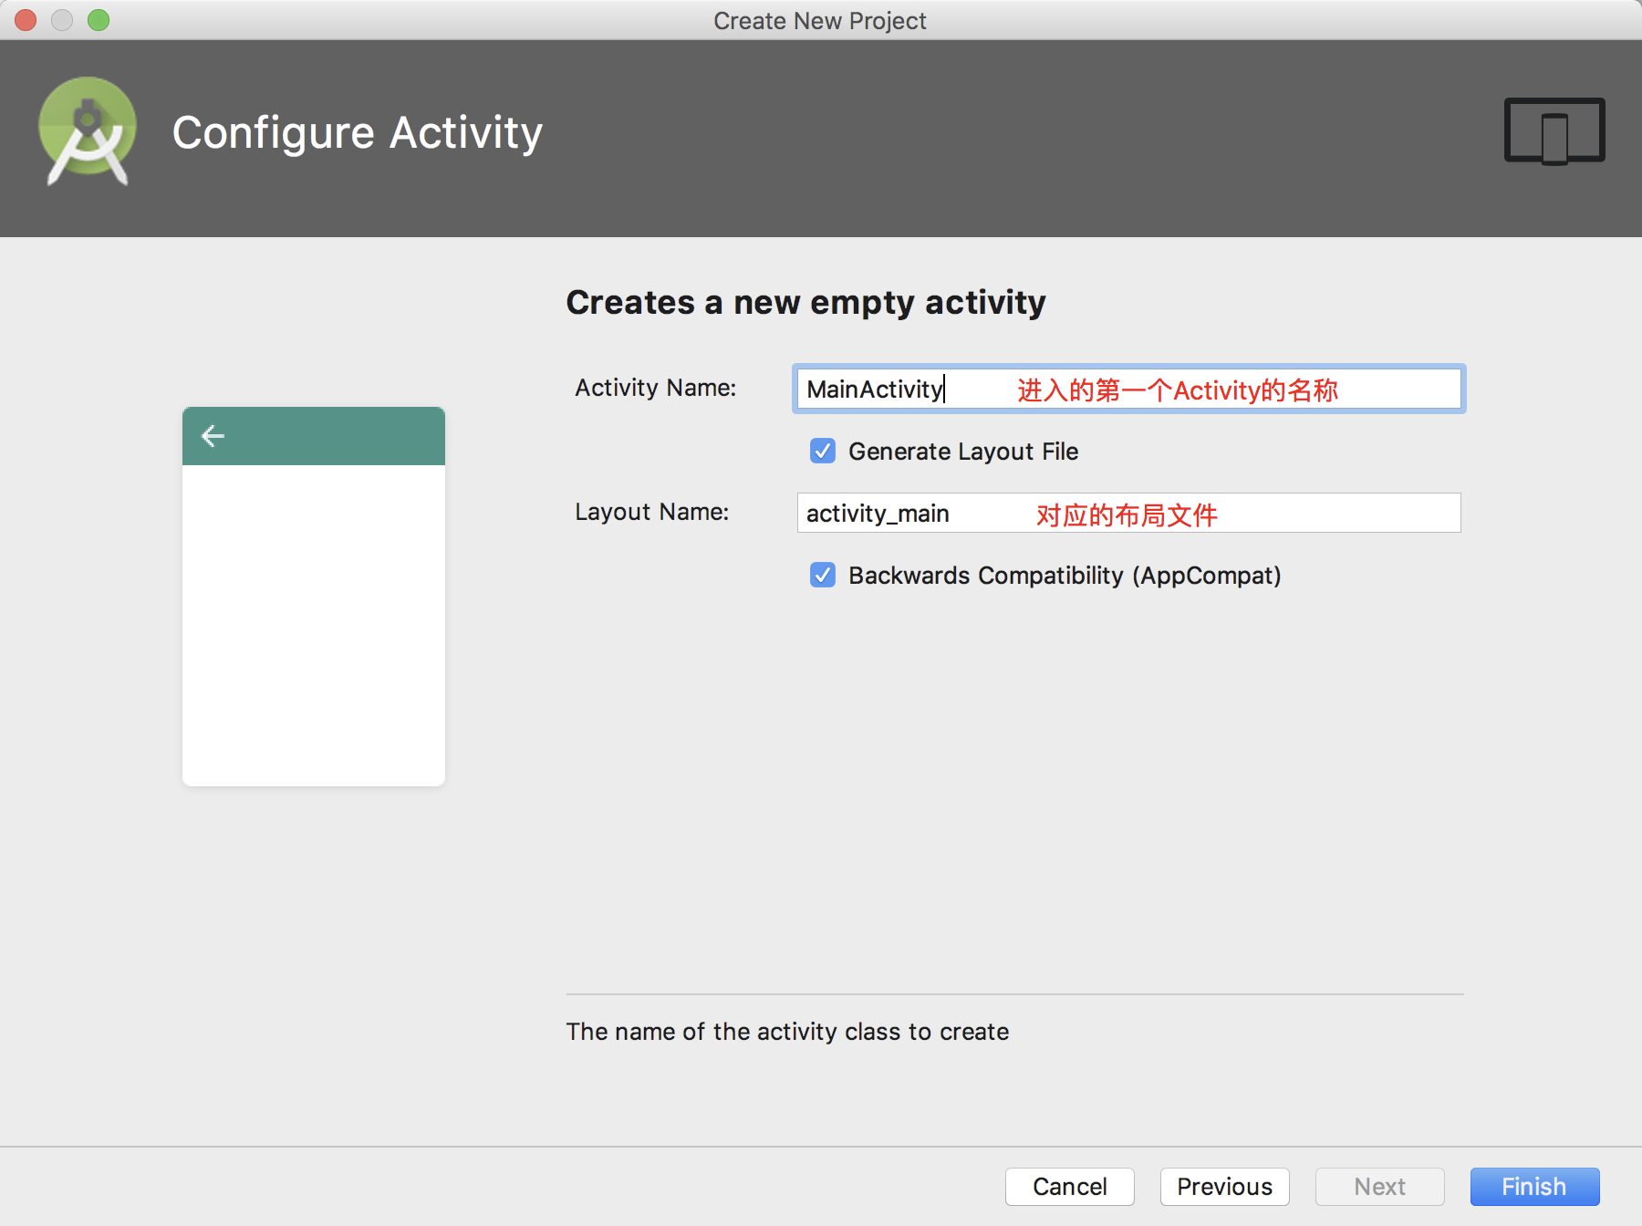Maximize window with the green button

click(99, 20)
